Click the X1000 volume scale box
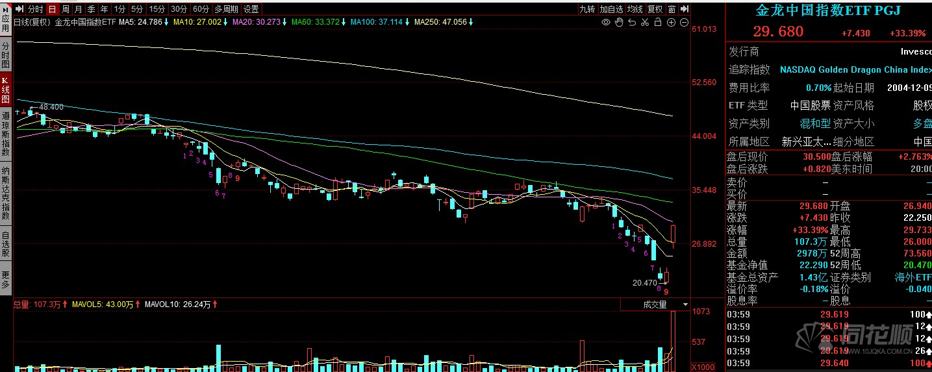 tap(702, 367)
